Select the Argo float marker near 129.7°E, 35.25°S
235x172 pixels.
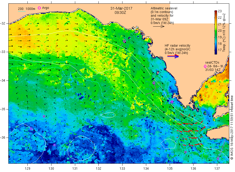point(44,116)
